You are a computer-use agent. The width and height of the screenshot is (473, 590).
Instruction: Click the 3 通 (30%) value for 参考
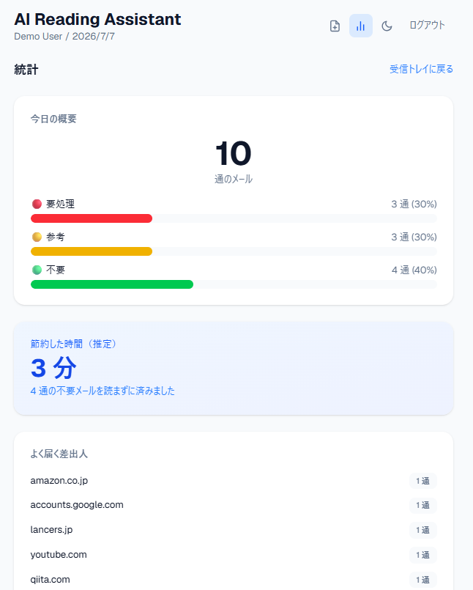click(x=414, y=237)
